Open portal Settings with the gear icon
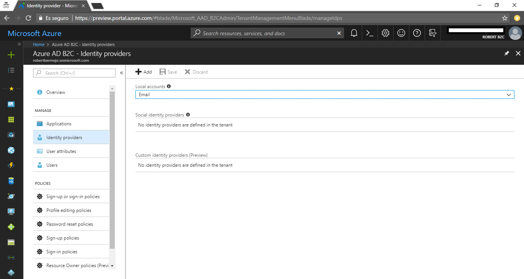This screenshot has width=524, height=279. click(385, 33)
